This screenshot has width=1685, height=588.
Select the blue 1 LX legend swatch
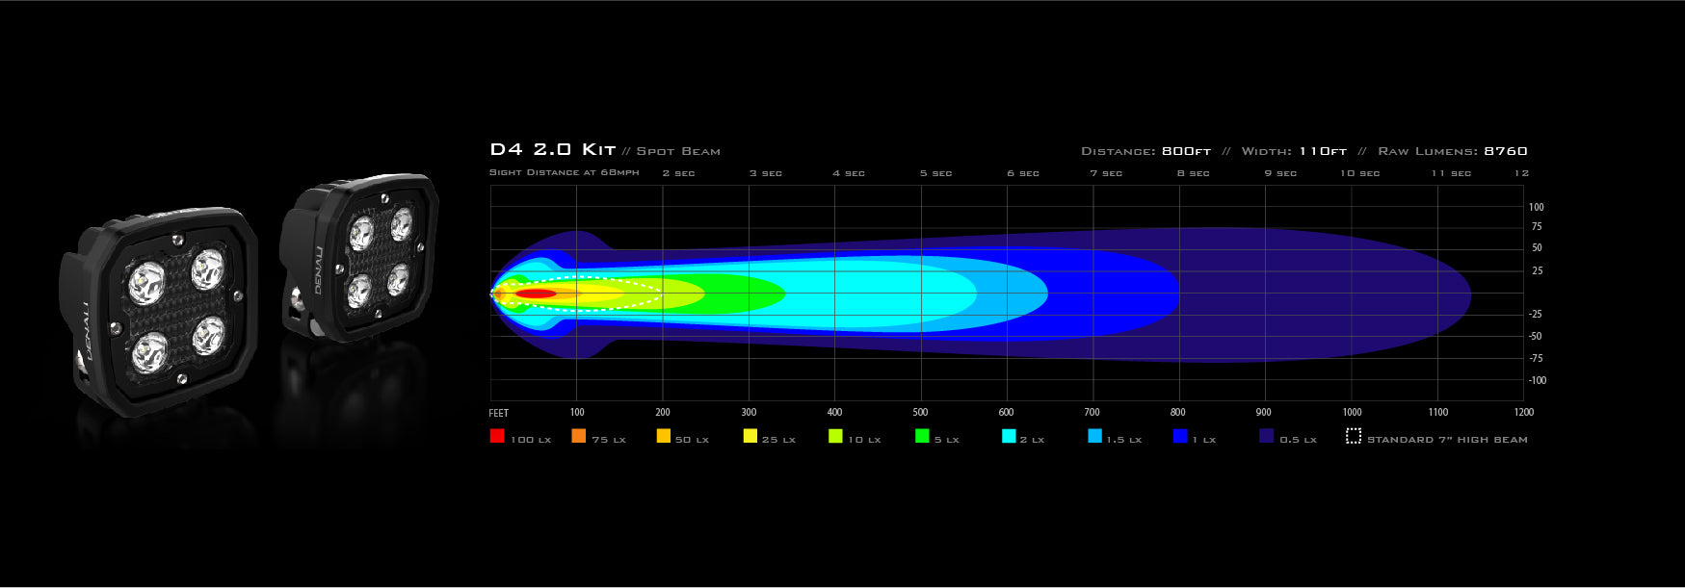pos(1180,436)
